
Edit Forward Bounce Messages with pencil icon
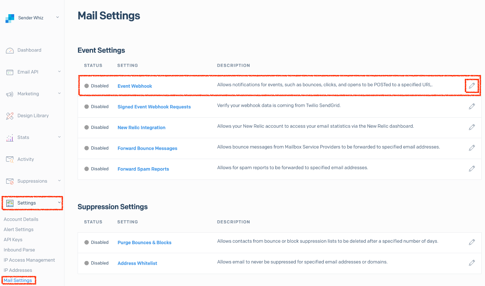[x=472, y=148]
